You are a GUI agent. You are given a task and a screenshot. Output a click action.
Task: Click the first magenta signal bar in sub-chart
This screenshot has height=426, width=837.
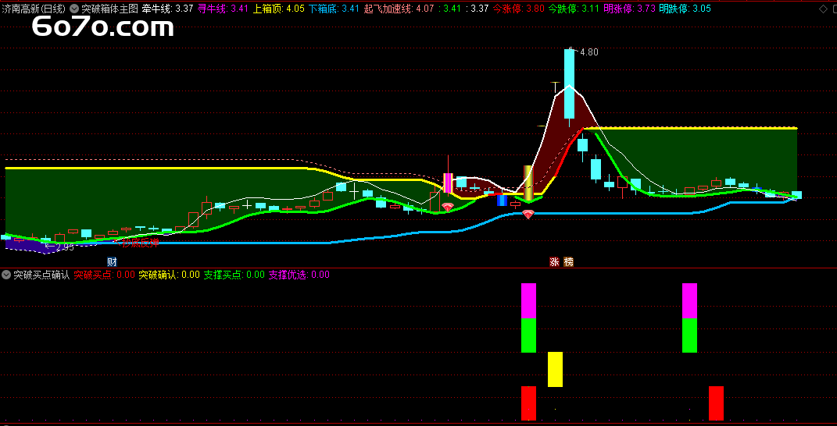pyautogui.click(x=528, y=300)
